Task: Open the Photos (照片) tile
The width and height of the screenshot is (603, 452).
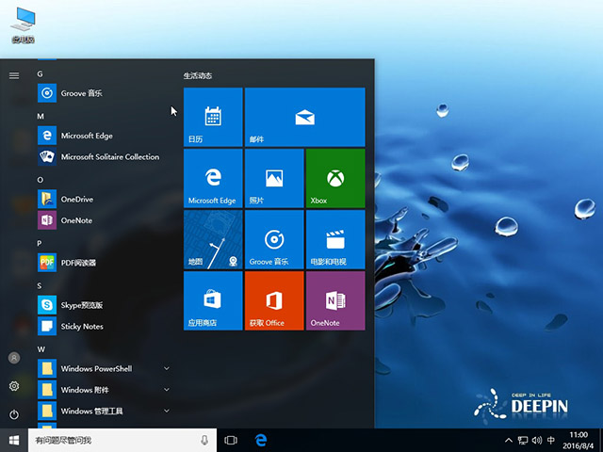Action: pos(274,178)
